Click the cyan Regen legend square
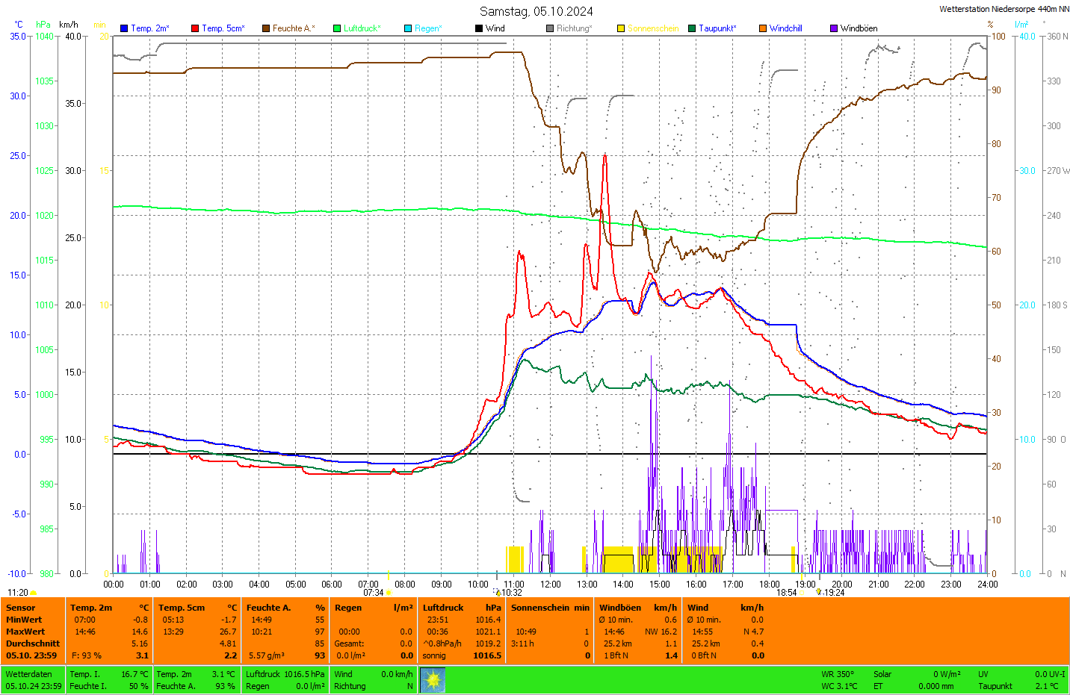The height and width of the screenshot is (695, 1070). pyautogui.click(x=408, y=28)
